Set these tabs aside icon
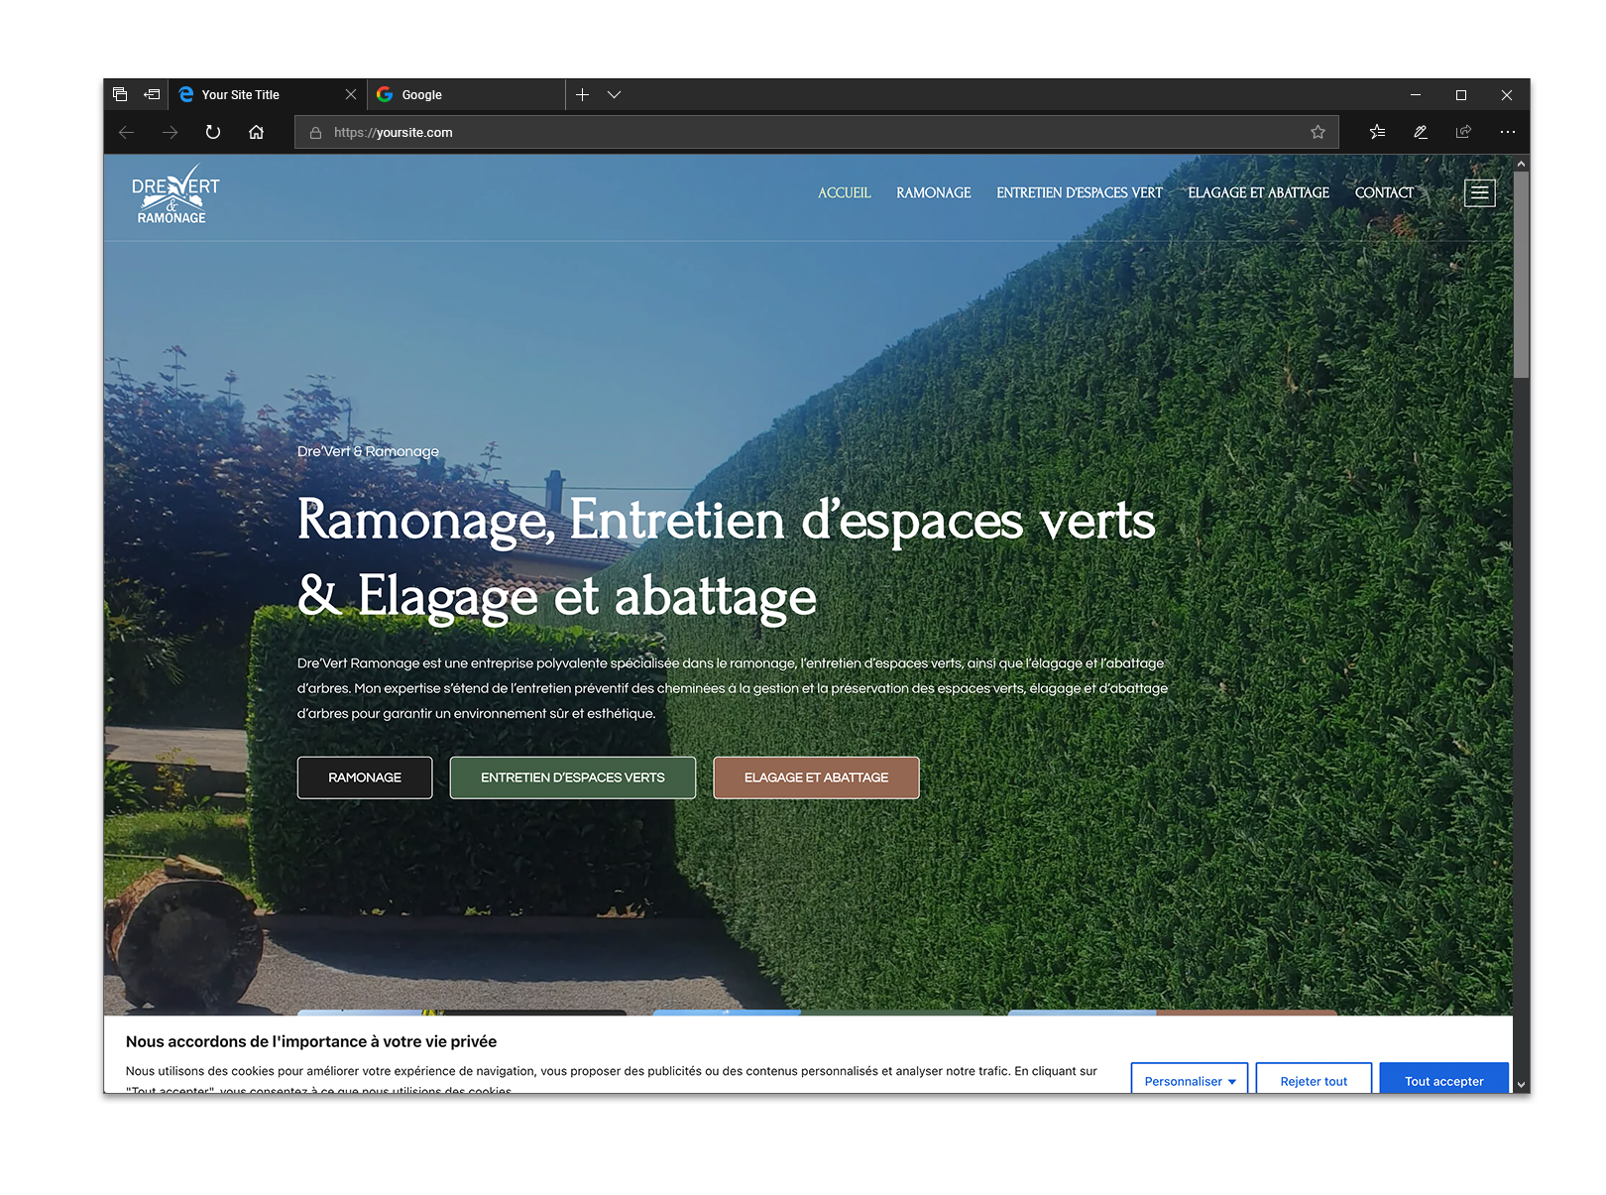 152,94
